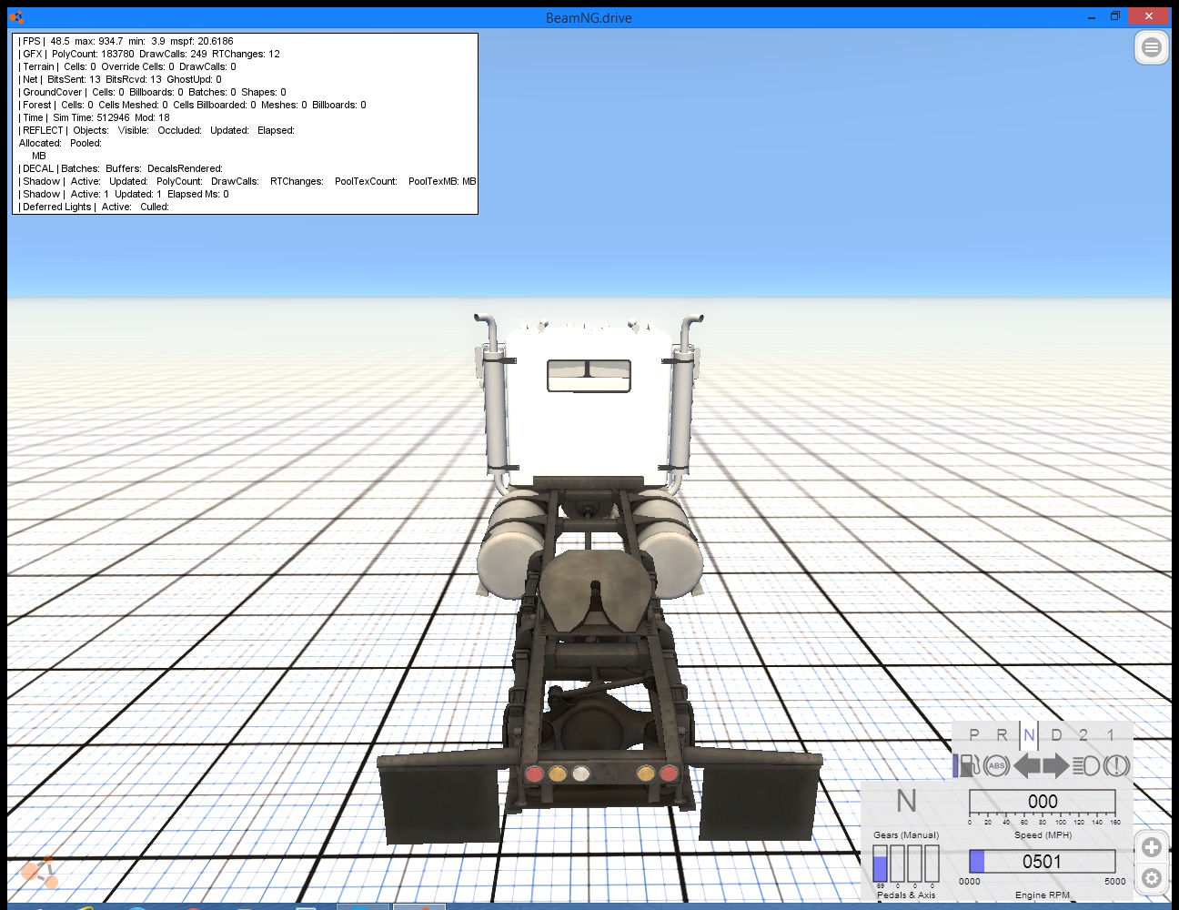Click the "Speed (MPH)" label

[1043, 834]
